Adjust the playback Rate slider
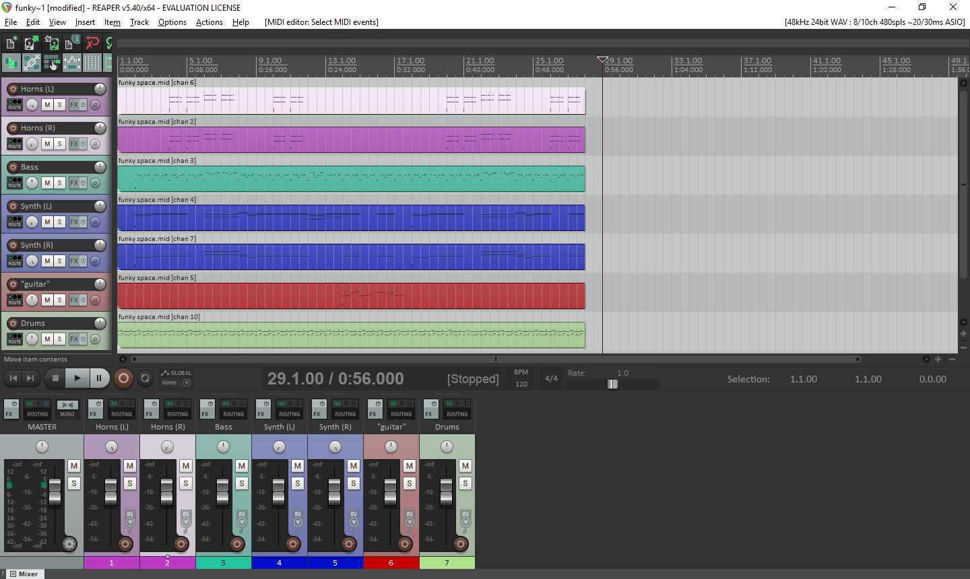Image resolution: width=970 pixels, height=579 pixels. click(612, 384)
